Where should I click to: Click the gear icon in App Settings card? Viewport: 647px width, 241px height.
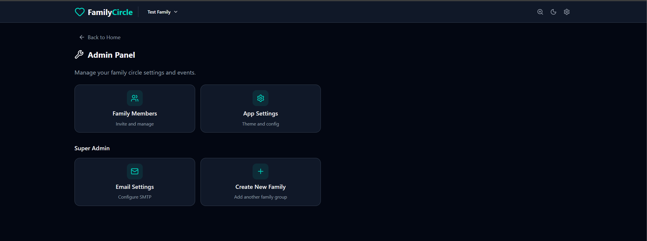tap(261, 98)
